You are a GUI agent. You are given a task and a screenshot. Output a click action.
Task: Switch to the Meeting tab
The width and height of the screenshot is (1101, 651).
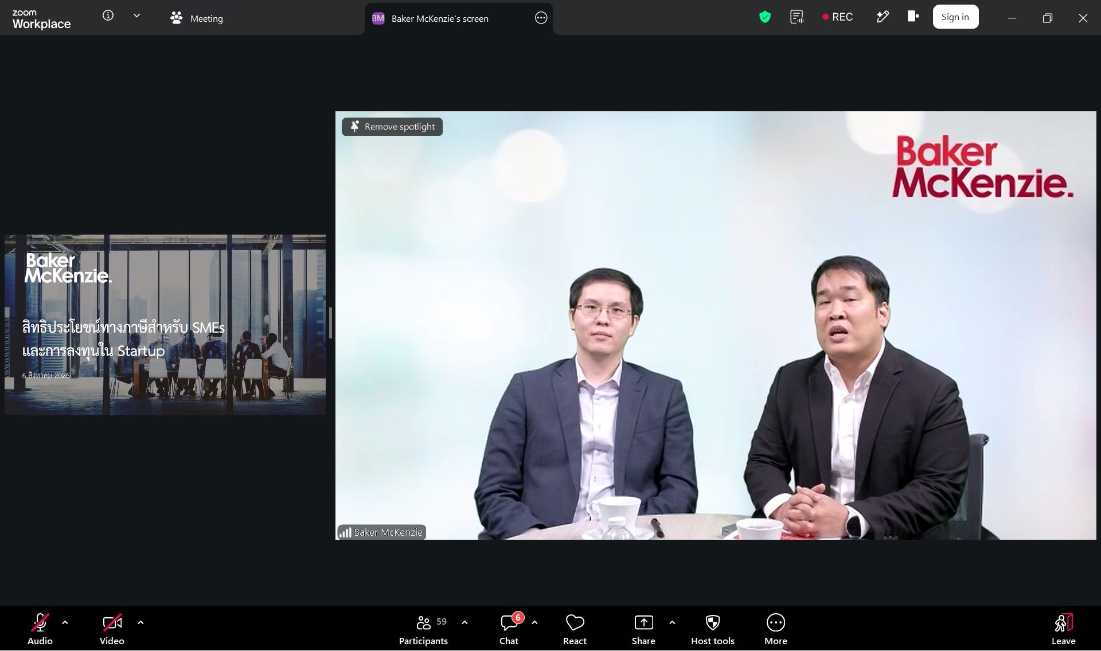197,18
